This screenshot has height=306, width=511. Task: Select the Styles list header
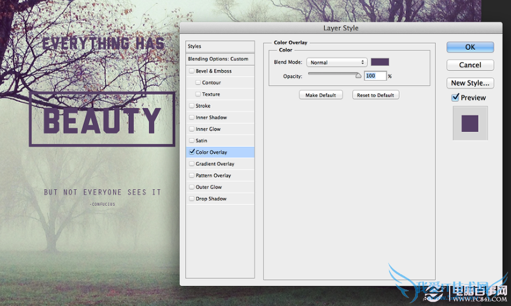coord(220,47)
